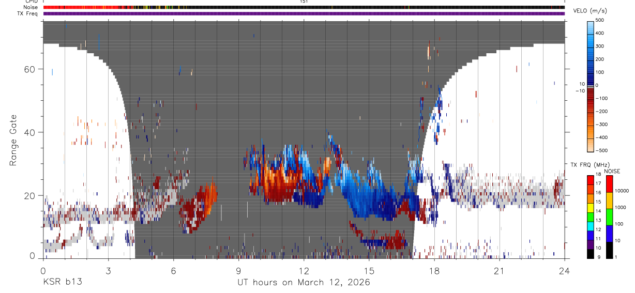Click the 21 tick on UT hours axis

pyautogui.click(x=500, y=270)
